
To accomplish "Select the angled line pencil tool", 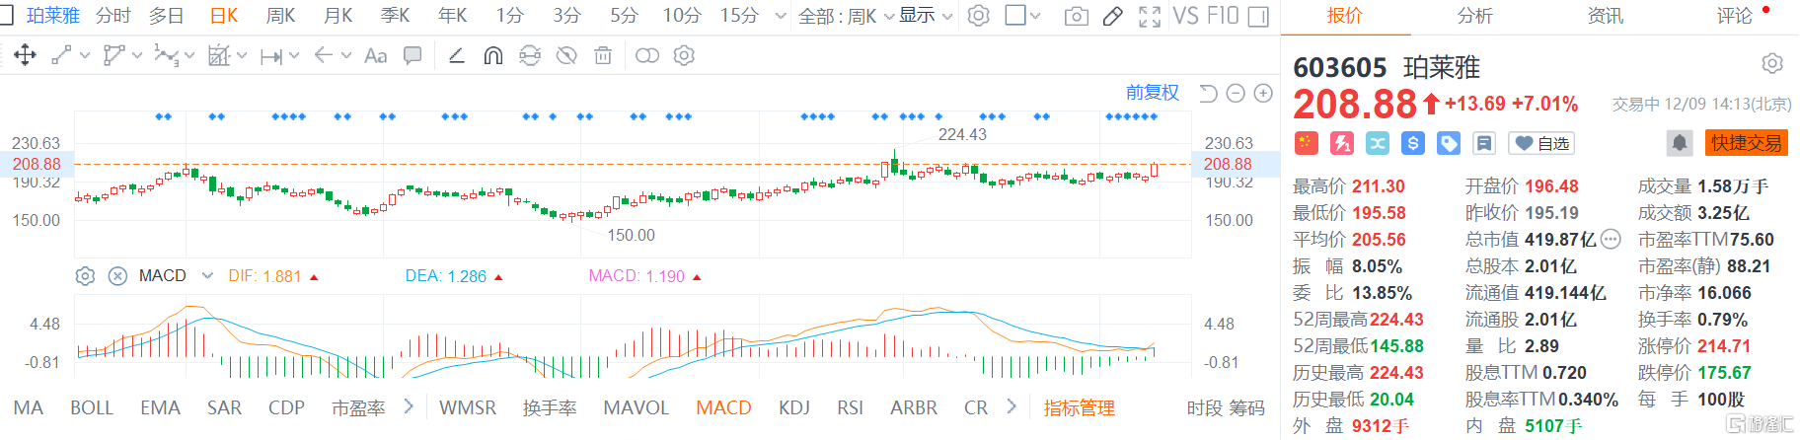I will (456, 55).
